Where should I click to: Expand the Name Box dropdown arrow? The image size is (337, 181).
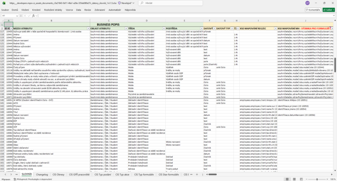pyautogui.click(x=17, y=16)
